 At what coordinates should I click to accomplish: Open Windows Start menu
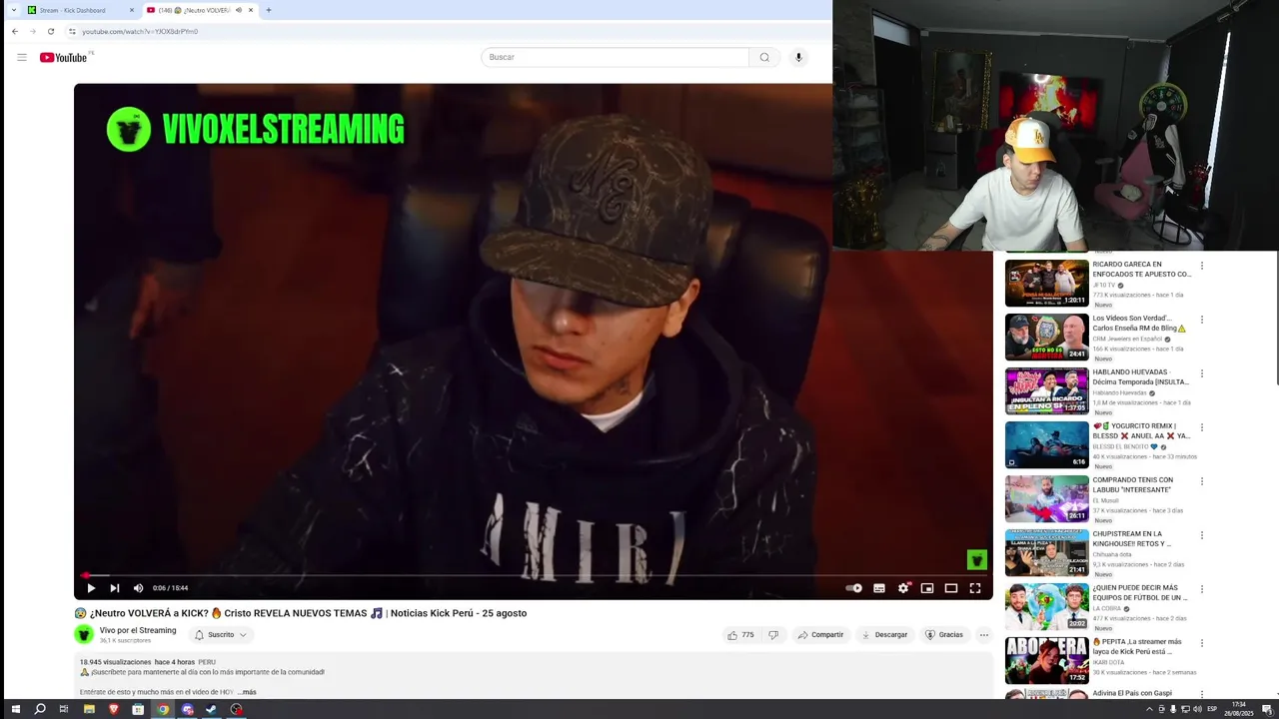tap(15, 709)
